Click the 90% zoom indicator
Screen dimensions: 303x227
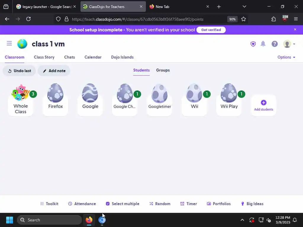pyautogui.click(x=232, y=19)
